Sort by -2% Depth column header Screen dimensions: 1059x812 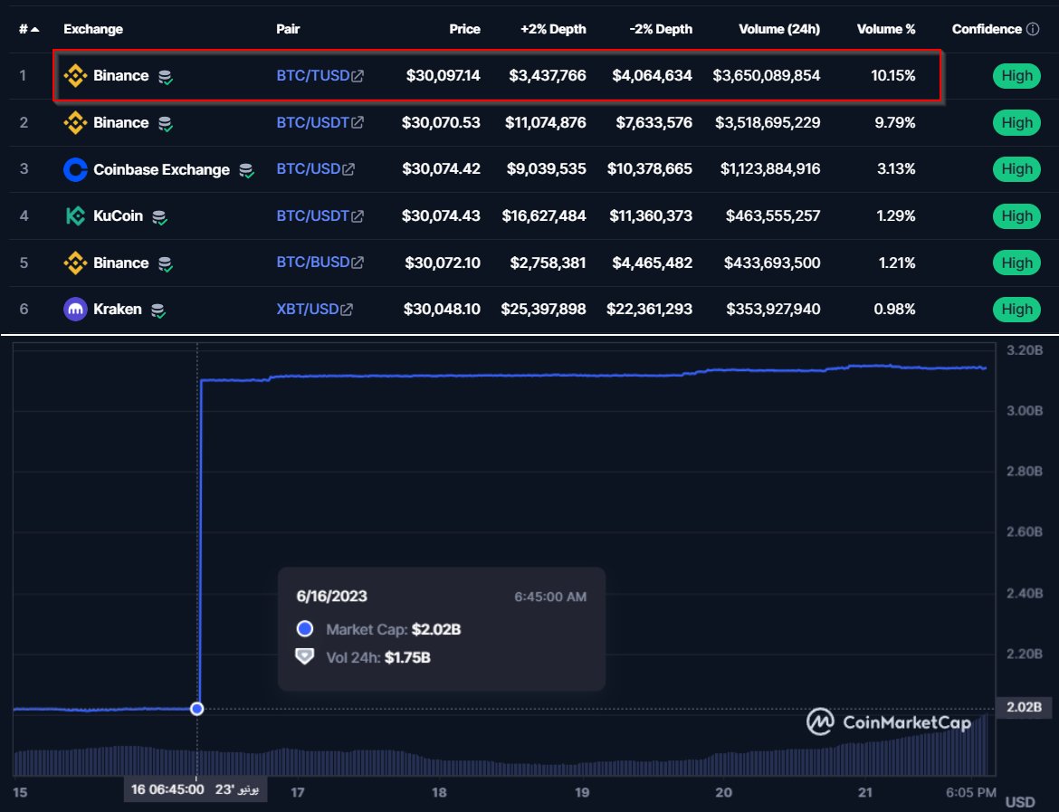661,29
